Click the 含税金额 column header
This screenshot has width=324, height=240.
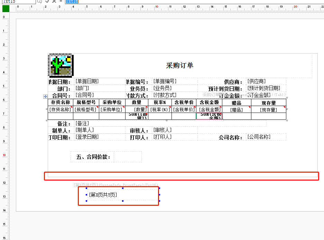(x=209, y=102)
